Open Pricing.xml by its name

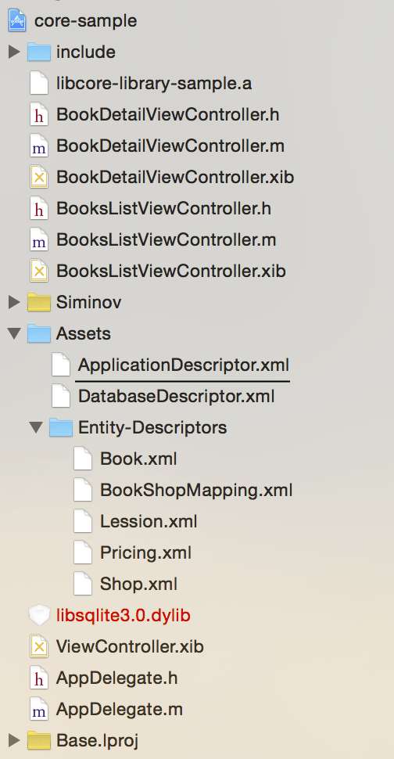[145, 552]
